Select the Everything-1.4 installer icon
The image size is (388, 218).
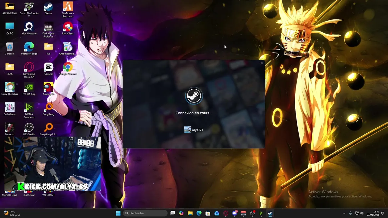48,129
